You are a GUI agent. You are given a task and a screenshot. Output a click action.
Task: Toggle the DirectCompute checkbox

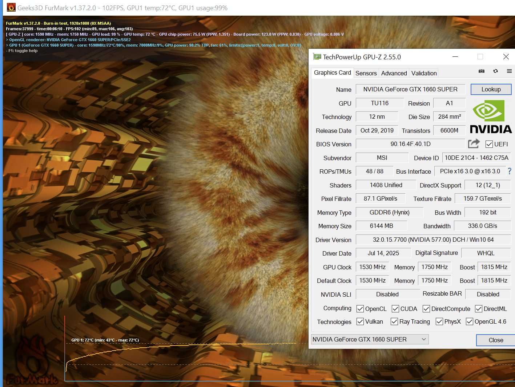coord(426,309)
